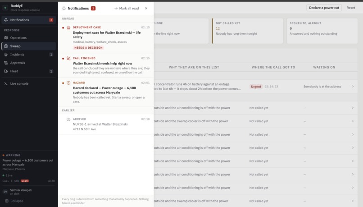Click the 4713 N 55th Ave address
363x207 pixels.
84,129
